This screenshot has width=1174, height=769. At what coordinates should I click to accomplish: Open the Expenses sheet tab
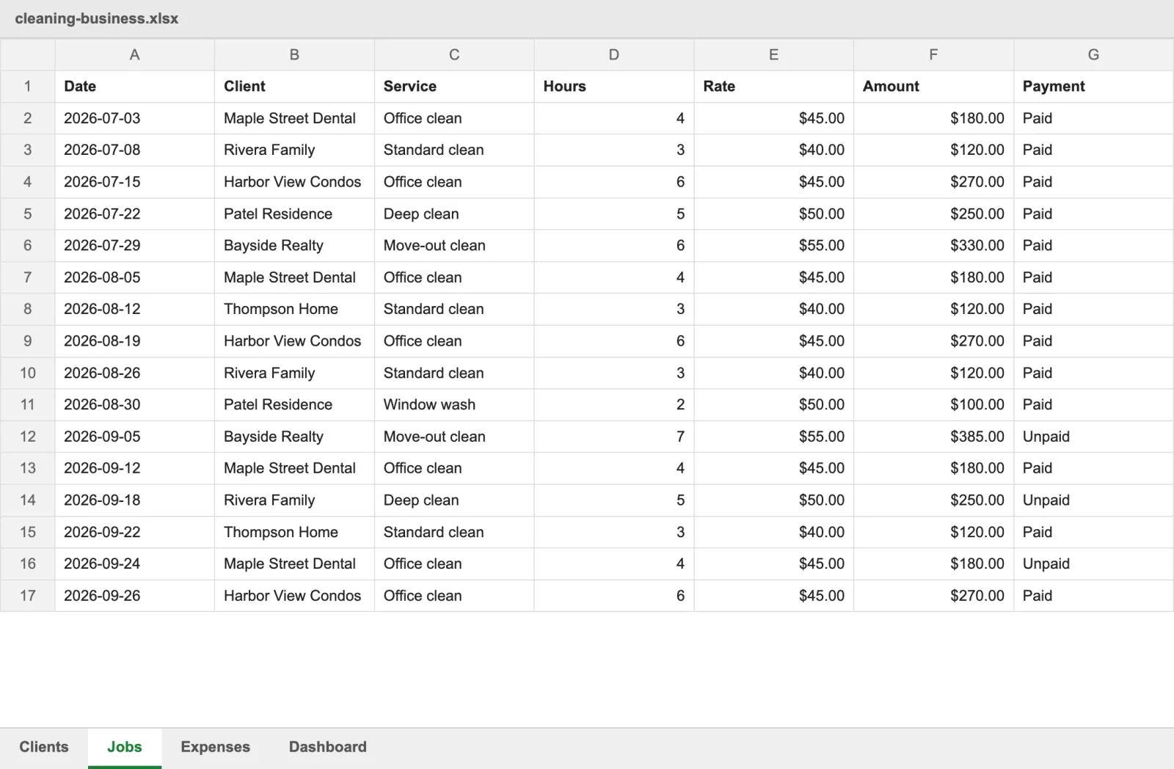coord(215,747)
